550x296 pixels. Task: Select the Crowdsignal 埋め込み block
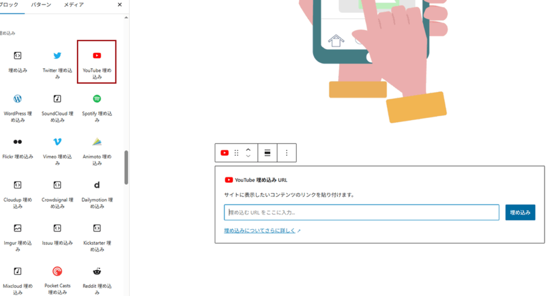click(x=57, y=194)
